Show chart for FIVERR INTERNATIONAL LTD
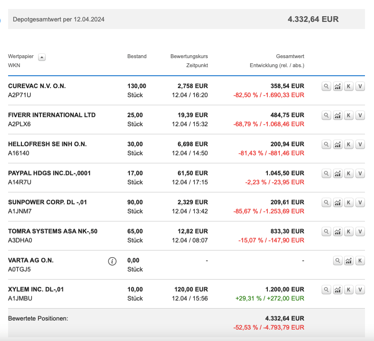 click(338, 115)
